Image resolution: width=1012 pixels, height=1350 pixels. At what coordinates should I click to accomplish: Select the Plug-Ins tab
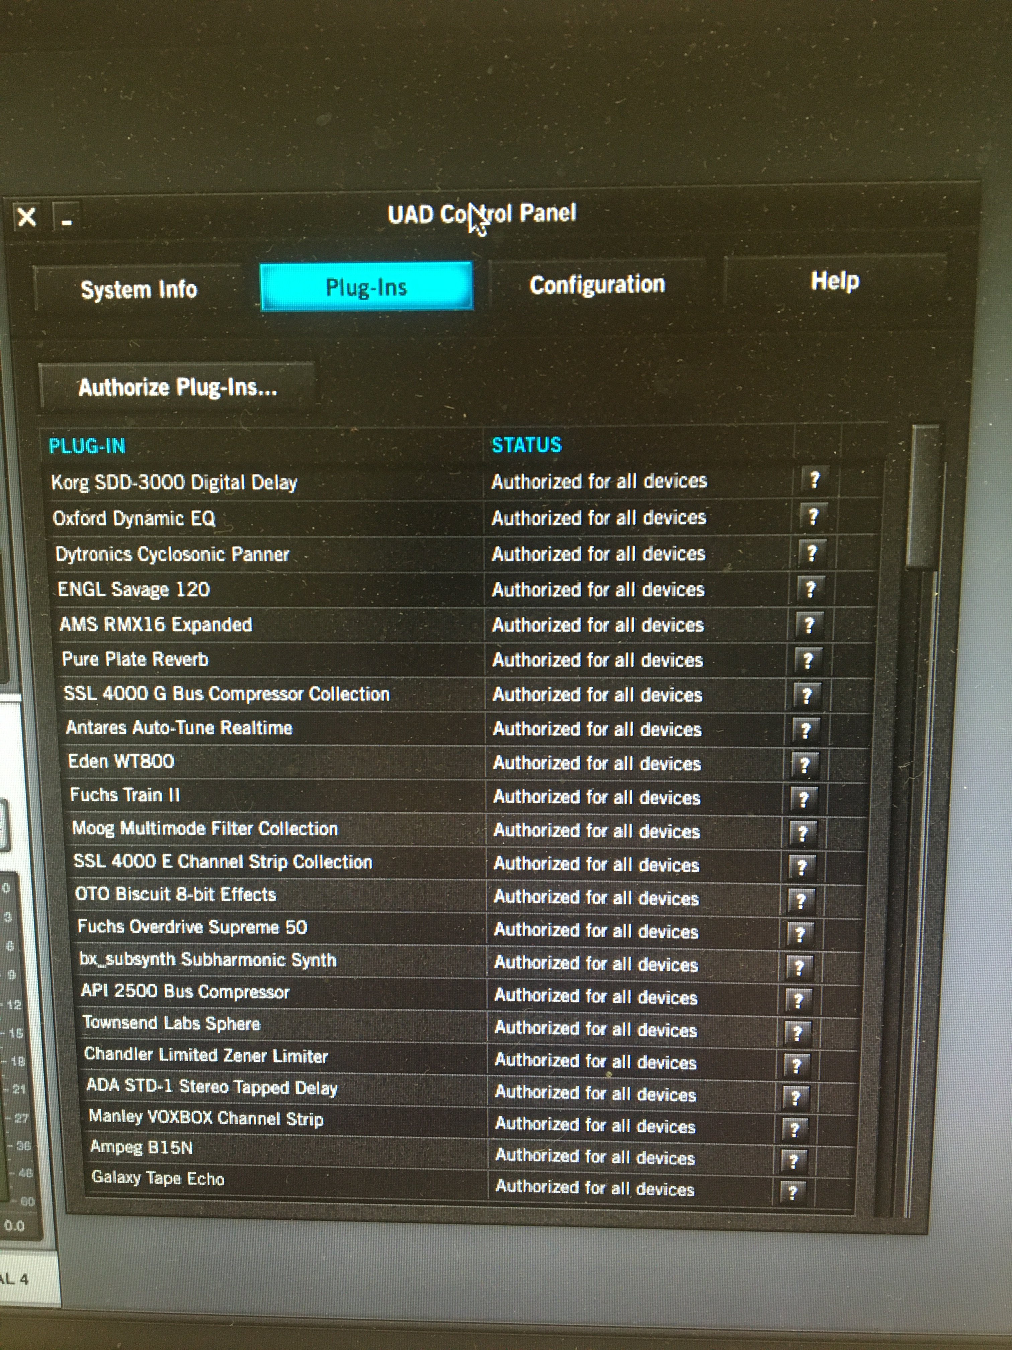tap(366, 287)
